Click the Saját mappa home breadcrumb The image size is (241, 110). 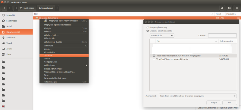27,8
